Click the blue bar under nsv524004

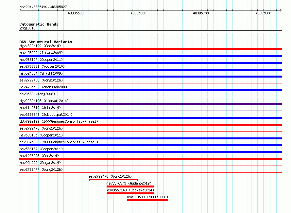150,77
